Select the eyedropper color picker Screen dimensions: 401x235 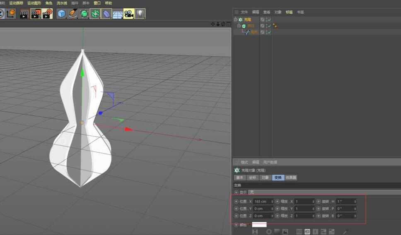click(x=345, y=231)
